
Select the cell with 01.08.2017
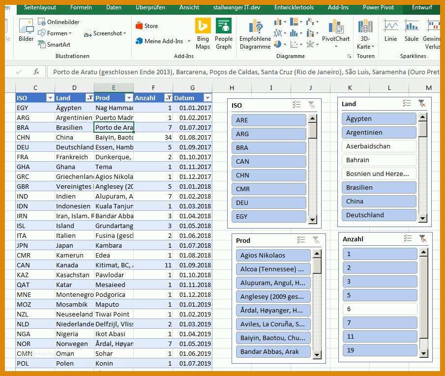pyautogui.click(x=192, y=137)
